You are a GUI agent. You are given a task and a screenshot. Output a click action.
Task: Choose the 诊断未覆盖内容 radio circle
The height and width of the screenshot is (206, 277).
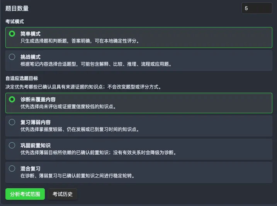click(12, 99)
